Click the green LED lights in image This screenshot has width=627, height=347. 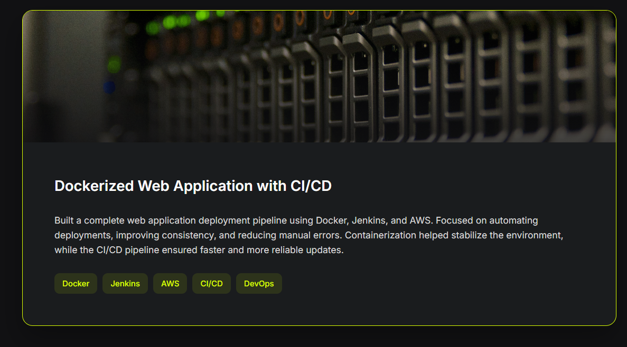click(170, 22)
